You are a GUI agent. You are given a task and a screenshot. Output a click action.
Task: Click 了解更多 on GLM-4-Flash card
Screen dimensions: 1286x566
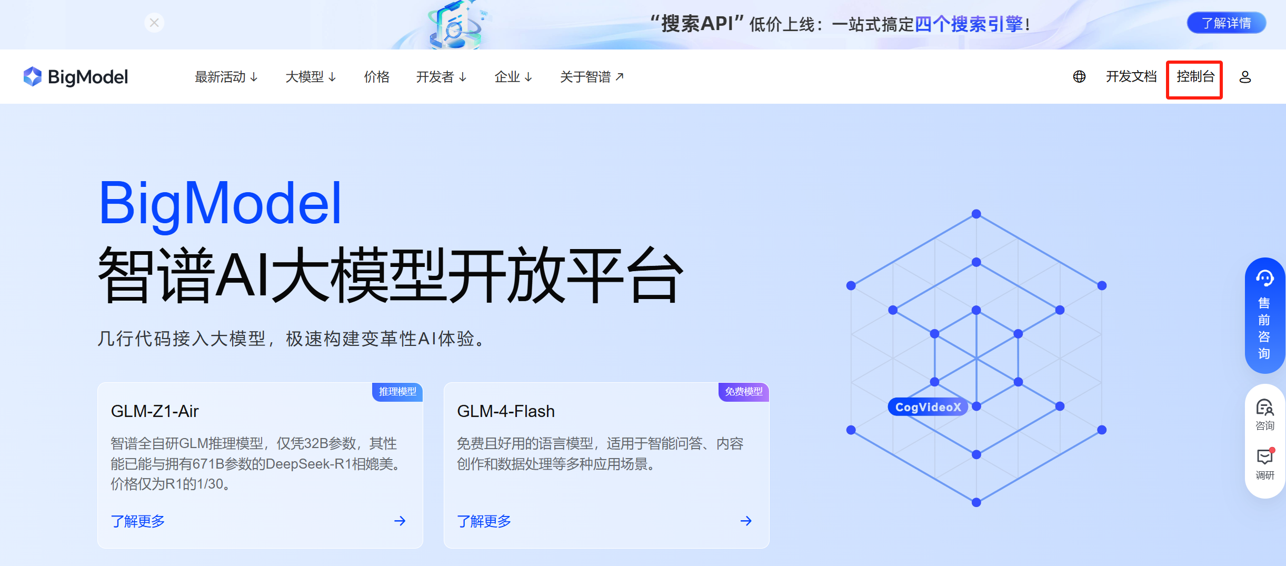coord(484,521)
